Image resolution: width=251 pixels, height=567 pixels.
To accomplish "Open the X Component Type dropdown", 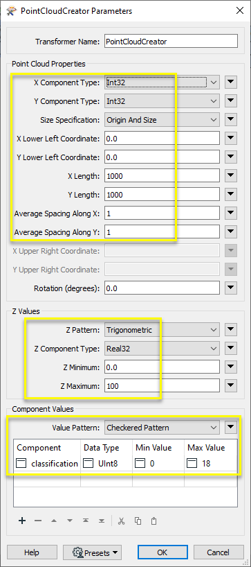I will pyautogui.click(x=162, y=82).
